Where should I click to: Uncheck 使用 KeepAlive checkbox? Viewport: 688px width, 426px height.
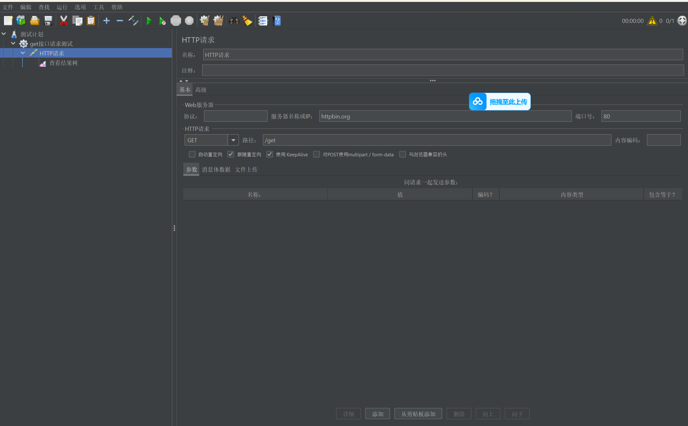coord(270,154)
